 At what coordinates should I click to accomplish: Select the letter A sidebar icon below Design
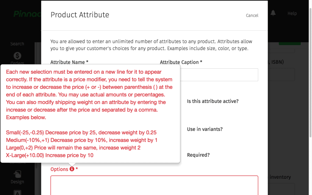tap(17, 193)
